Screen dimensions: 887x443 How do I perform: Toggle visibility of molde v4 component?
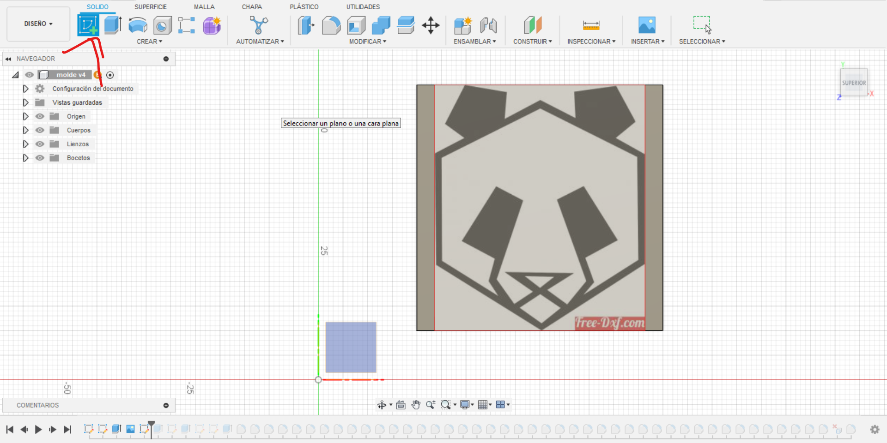pyautogui.click(x=30, y=75)
